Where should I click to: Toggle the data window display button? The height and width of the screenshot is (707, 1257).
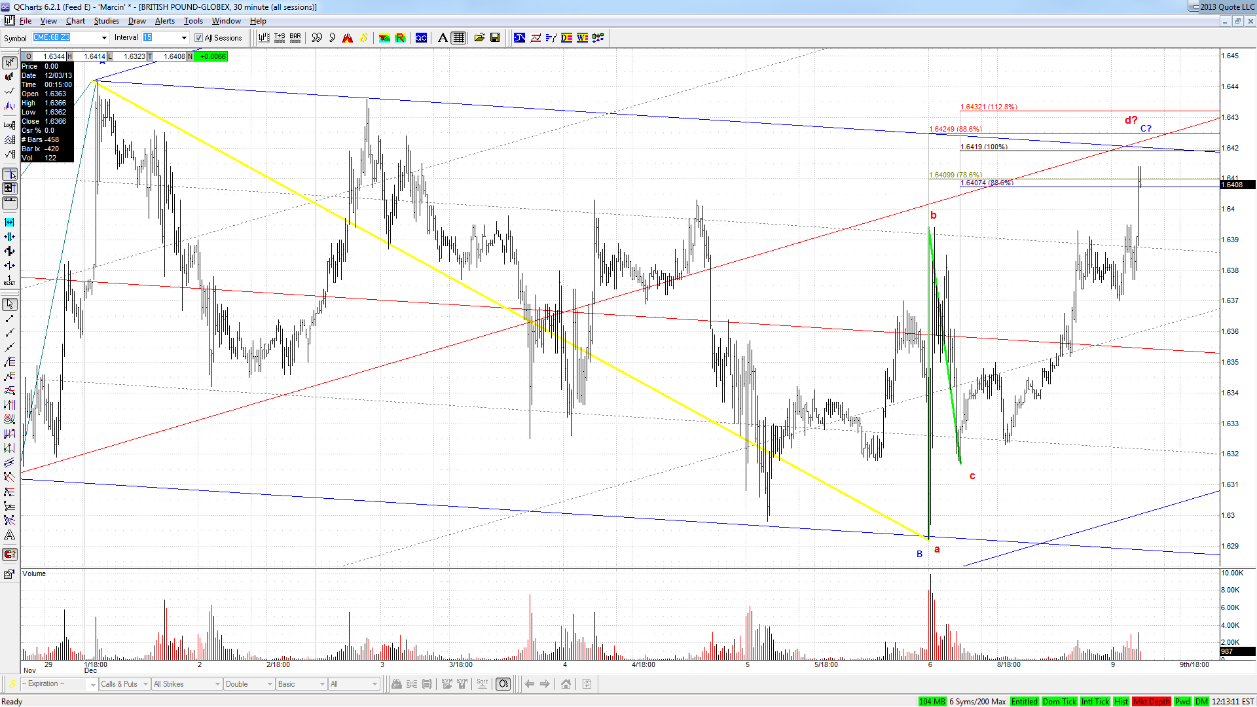click(x=9, y=189)
